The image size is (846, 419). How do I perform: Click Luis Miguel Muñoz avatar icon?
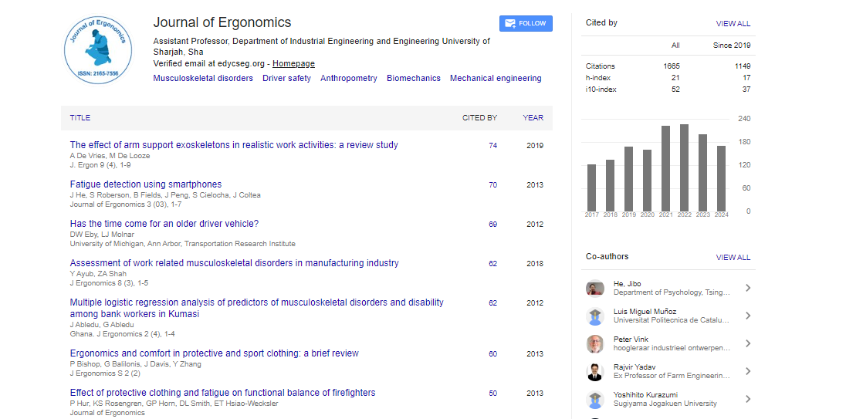point(594,316)
